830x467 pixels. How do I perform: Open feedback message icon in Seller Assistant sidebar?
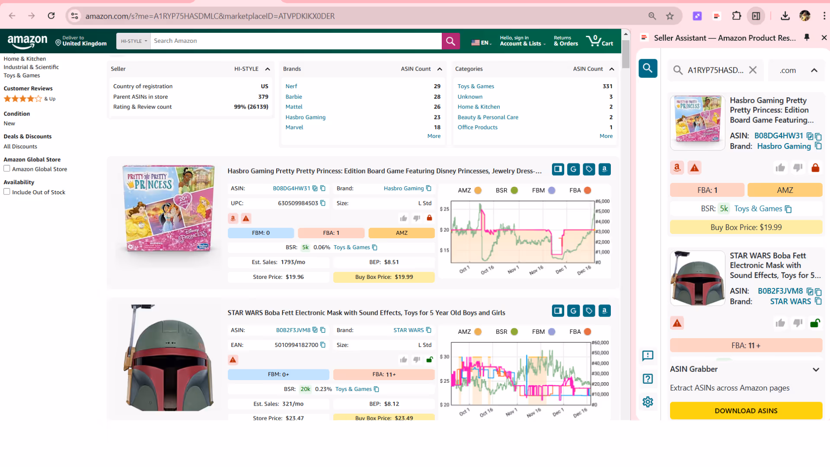[648, 356]
